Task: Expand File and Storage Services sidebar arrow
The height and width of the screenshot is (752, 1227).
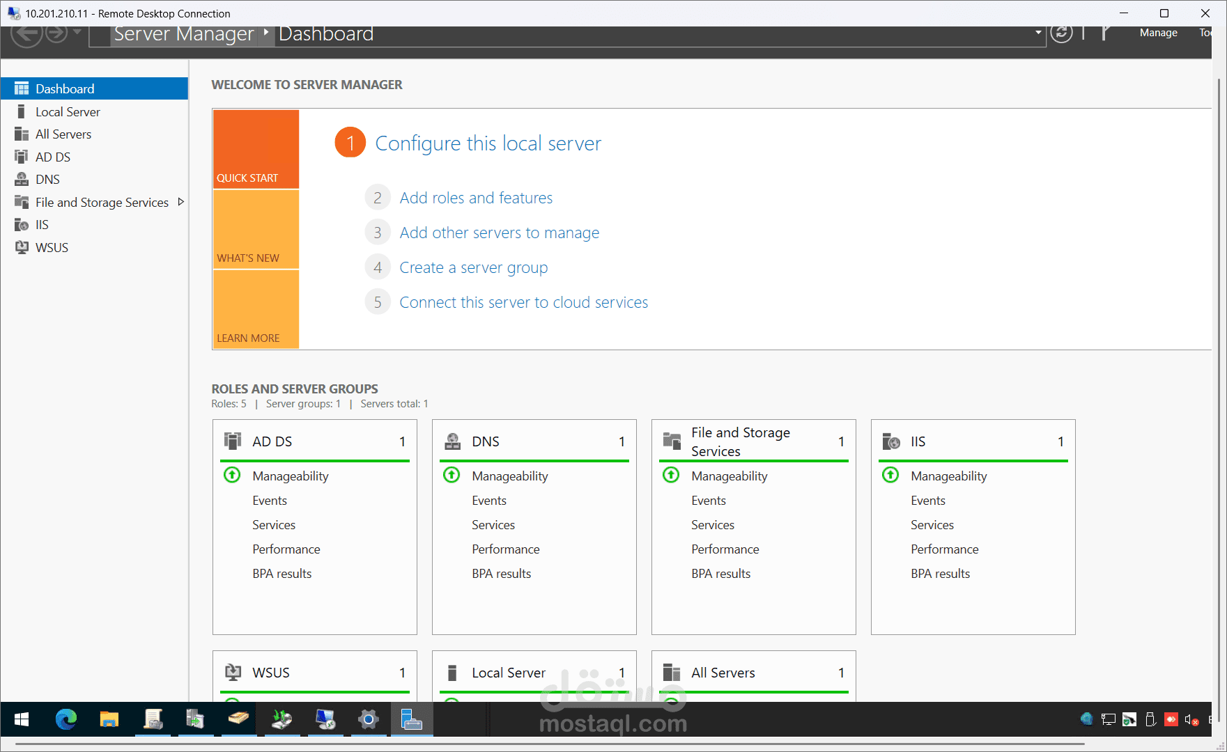Action: point(181,202)
